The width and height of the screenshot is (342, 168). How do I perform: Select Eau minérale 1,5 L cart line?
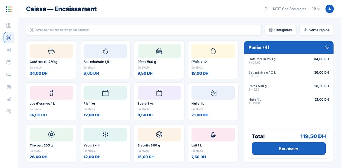289,74
